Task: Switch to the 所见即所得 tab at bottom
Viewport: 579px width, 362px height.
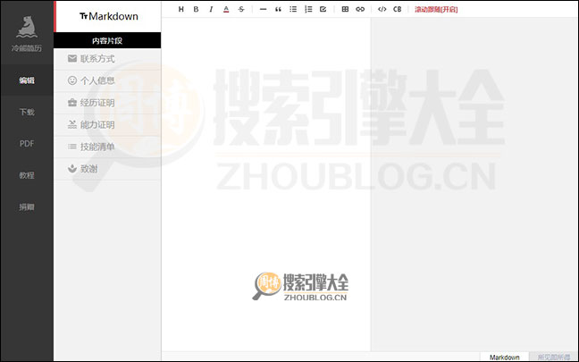Action: click(x=554, y=357)
